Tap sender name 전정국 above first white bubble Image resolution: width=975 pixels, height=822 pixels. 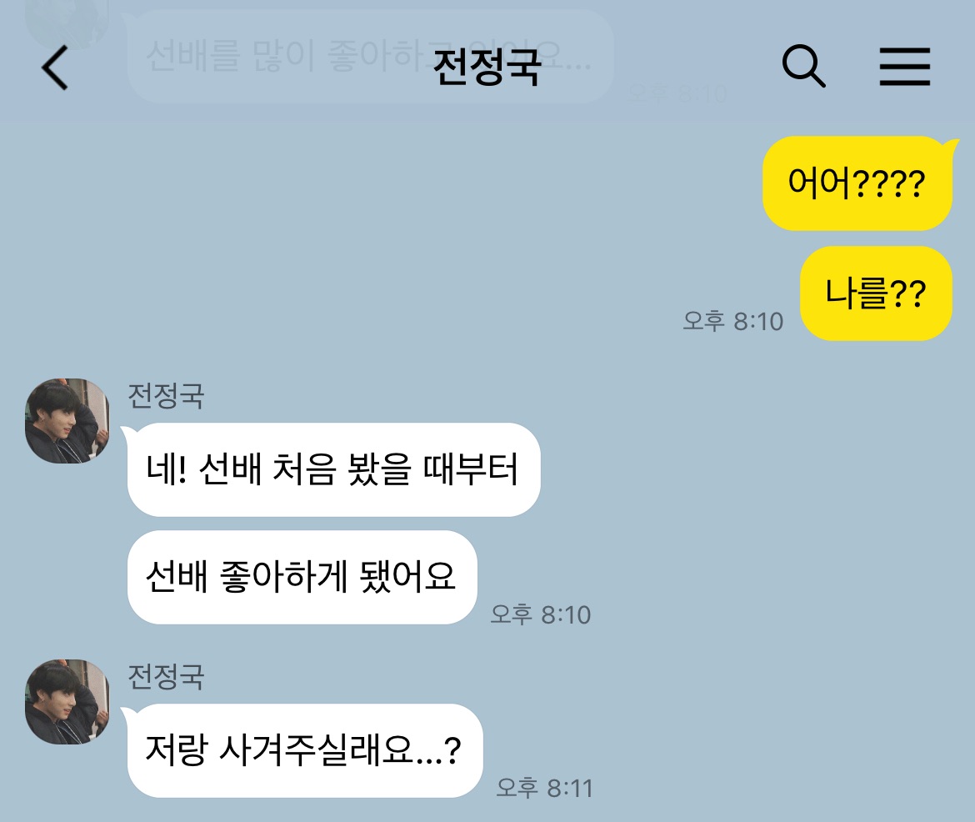pos(166,396)
